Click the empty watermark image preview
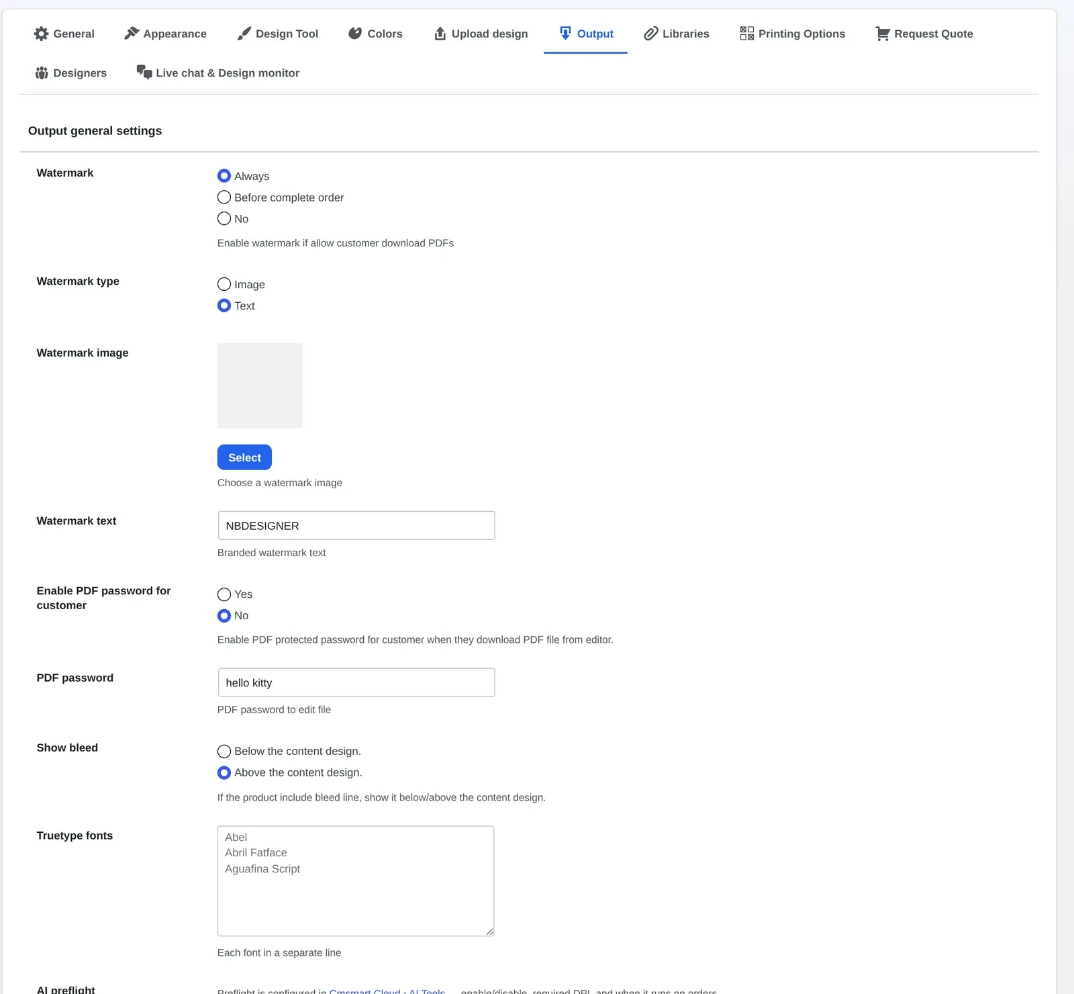This screenshot has width=1074, height=994. [260, 386]
